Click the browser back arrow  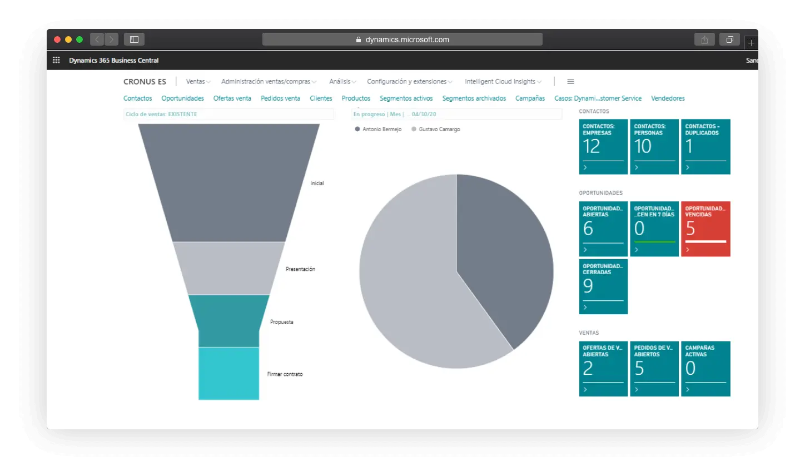coord(97,39)
